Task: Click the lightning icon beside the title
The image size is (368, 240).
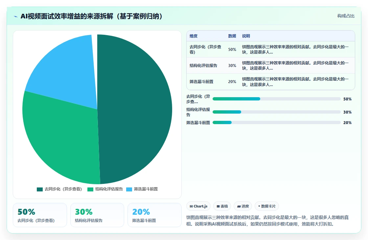Action: point(16,16)
